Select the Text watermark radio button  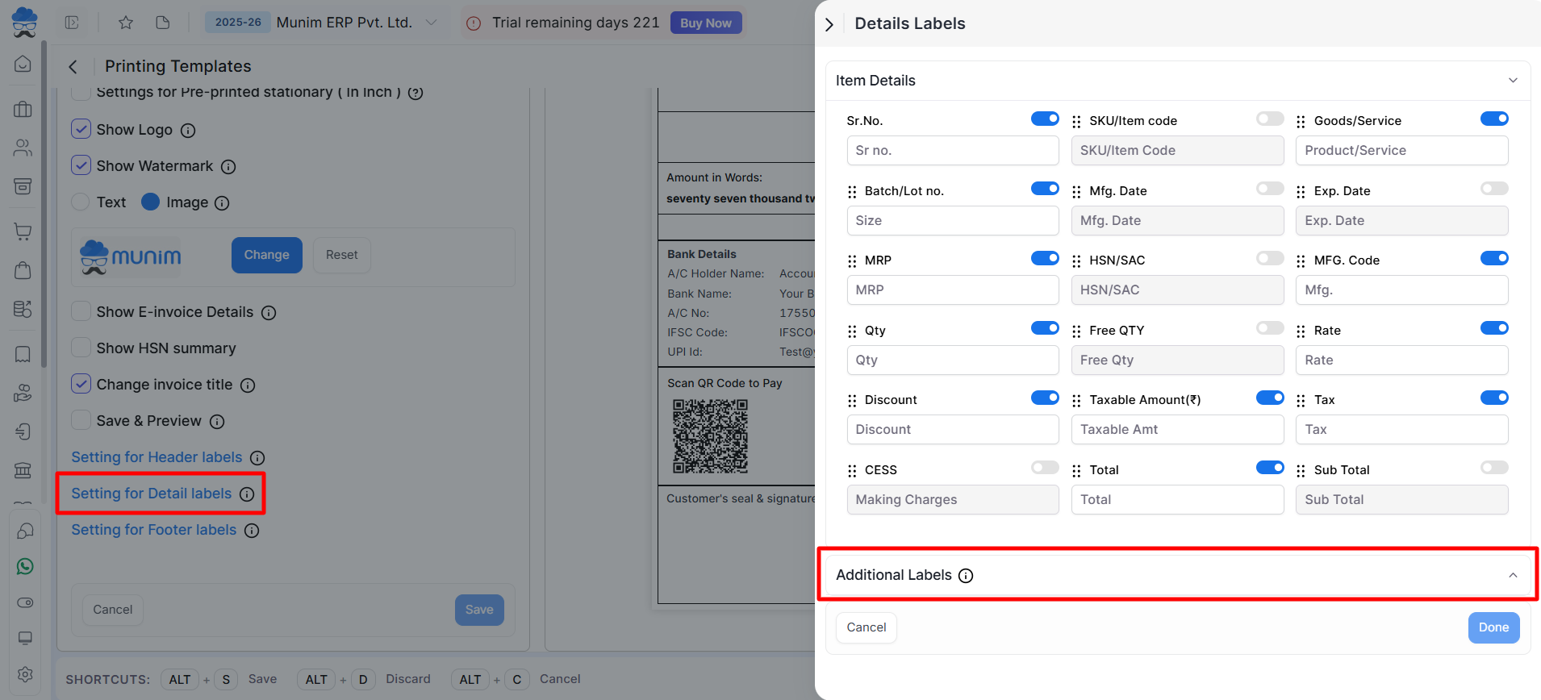[81, 202]
